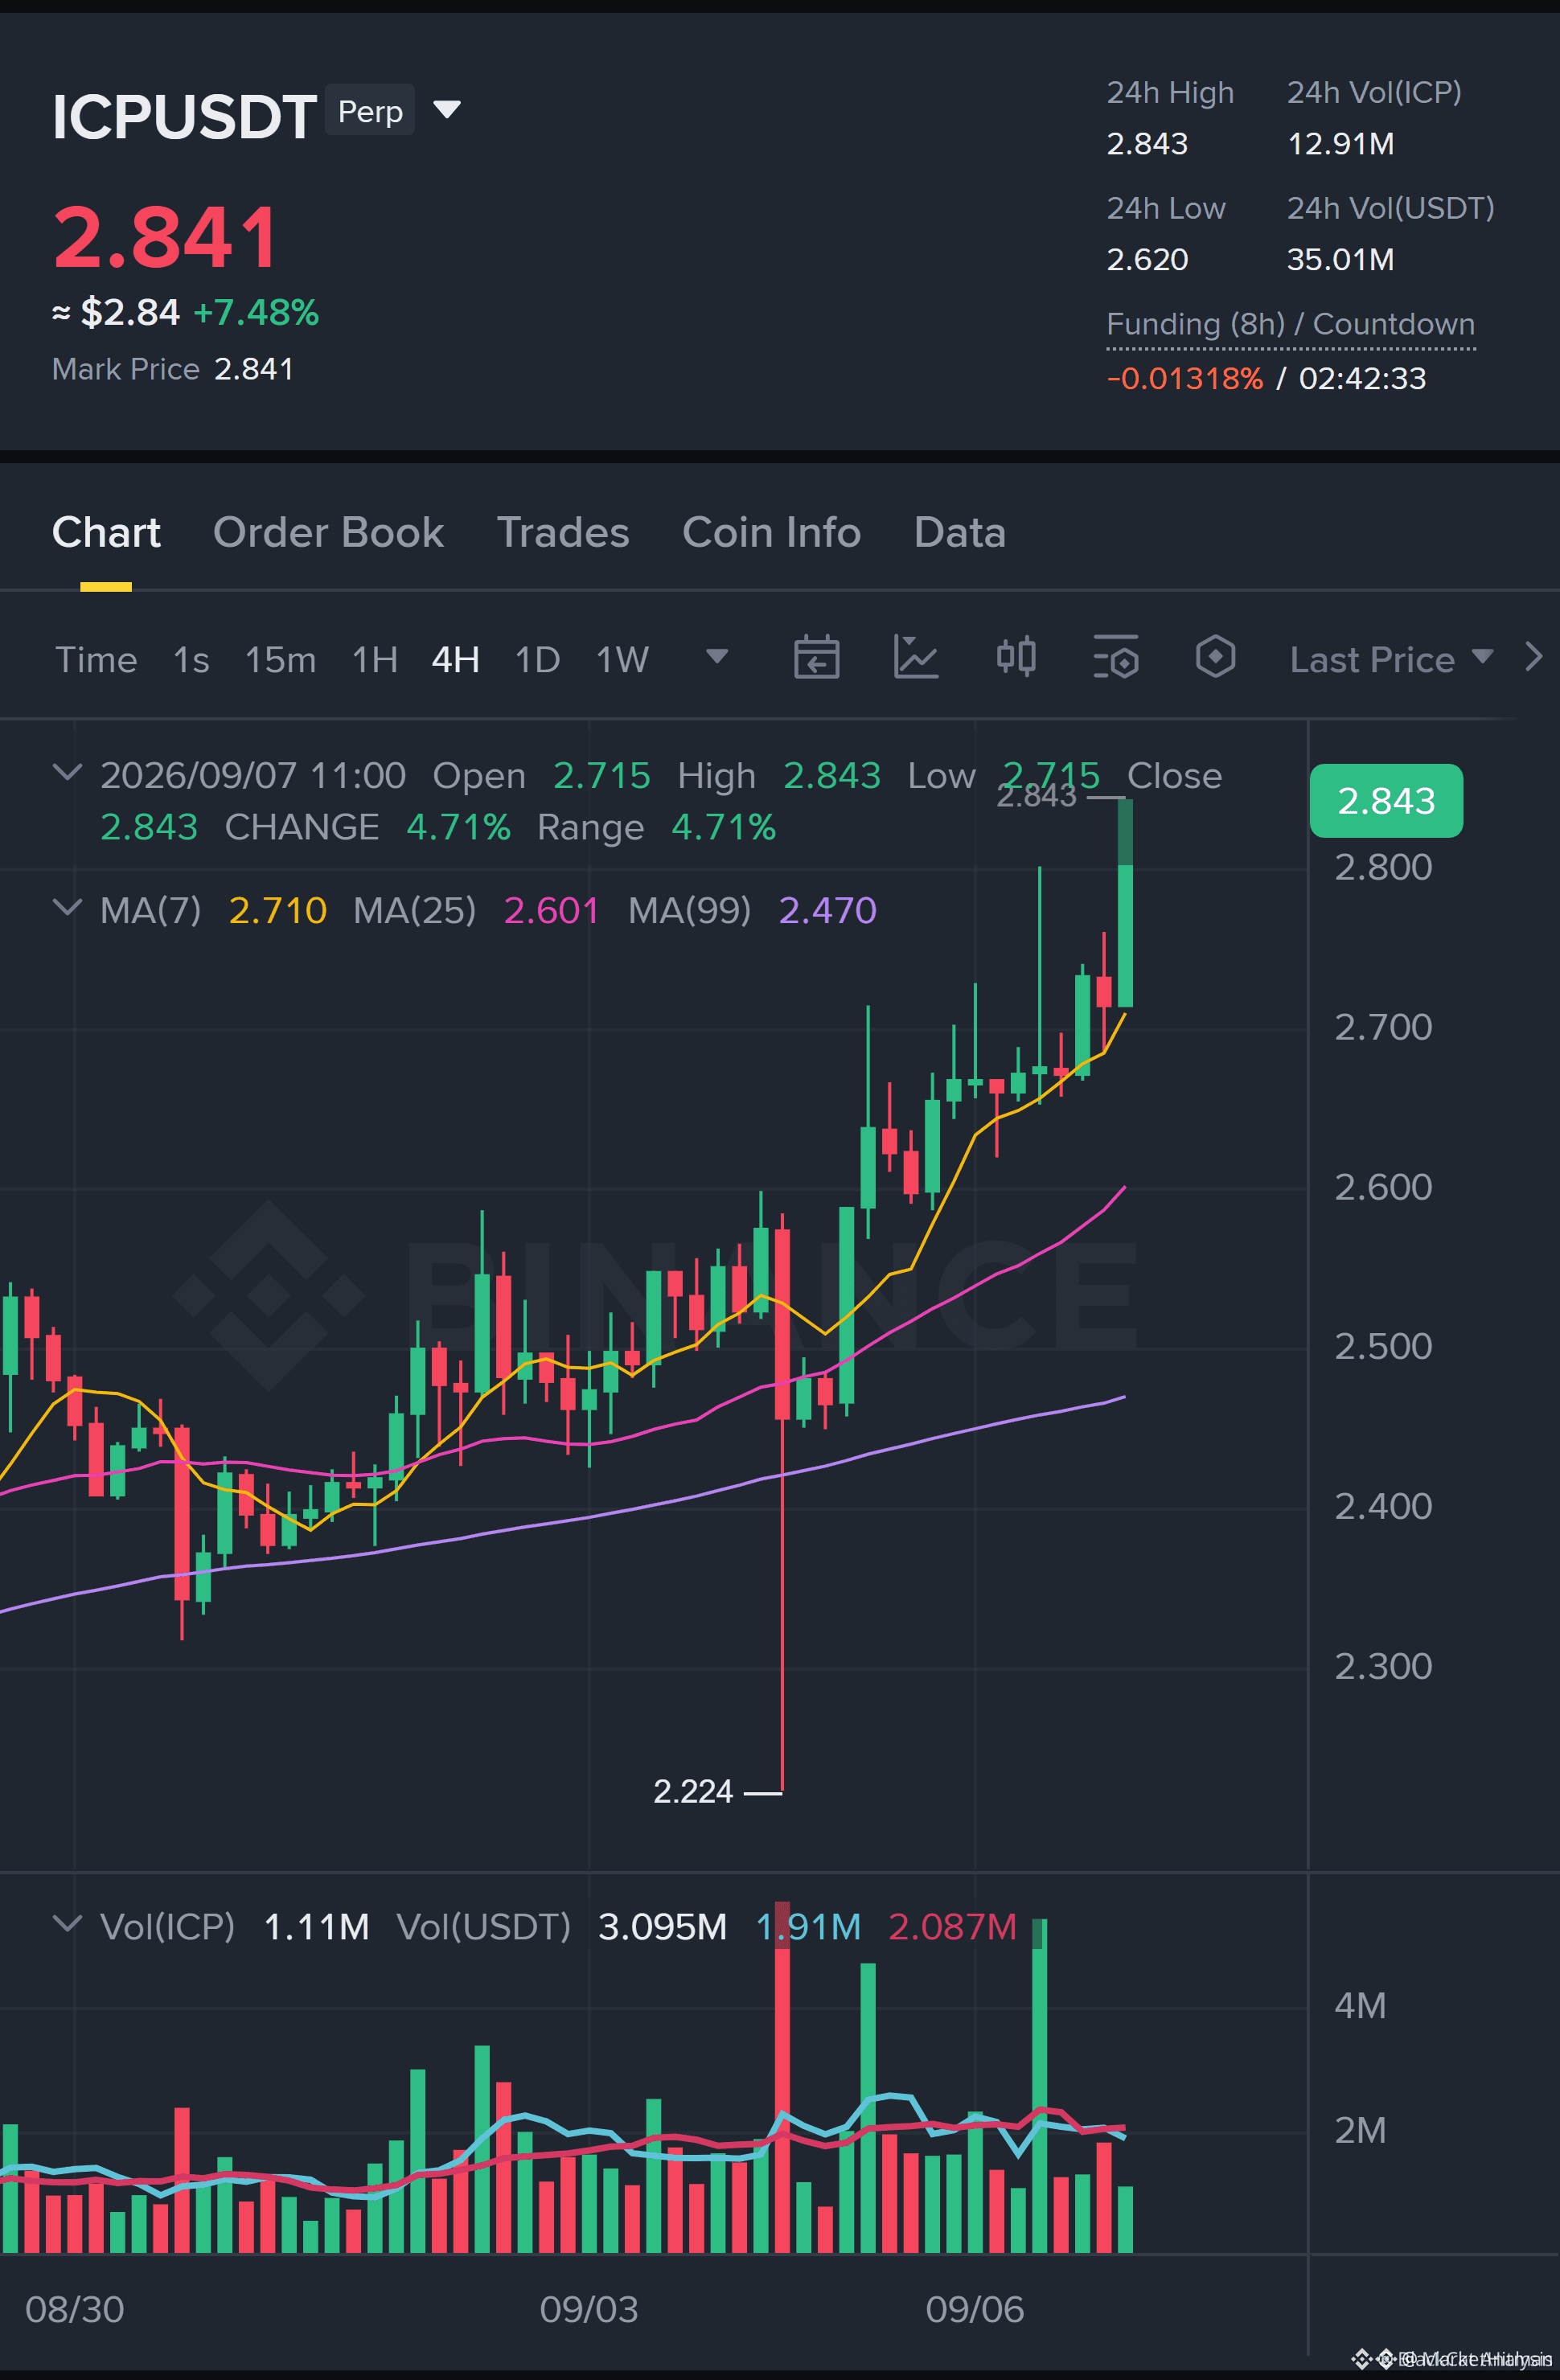The image size is (1560, 2380).
Task: Collapse the Vol(ICP) volume legend chevron
Action: [x=67, y=1924]
